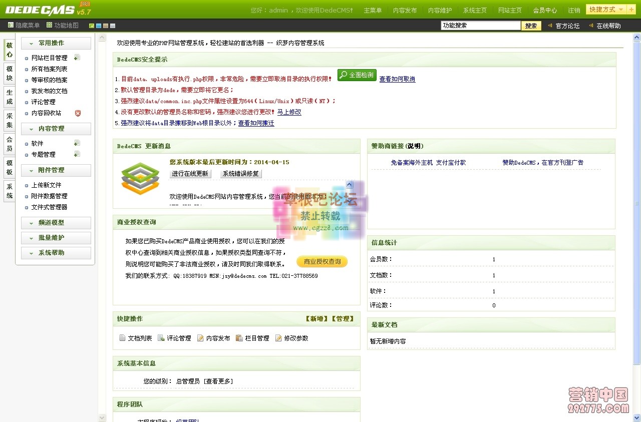Click the up arrow in the update message box
This screenshot has height=422, width=641.
(349, 184)
